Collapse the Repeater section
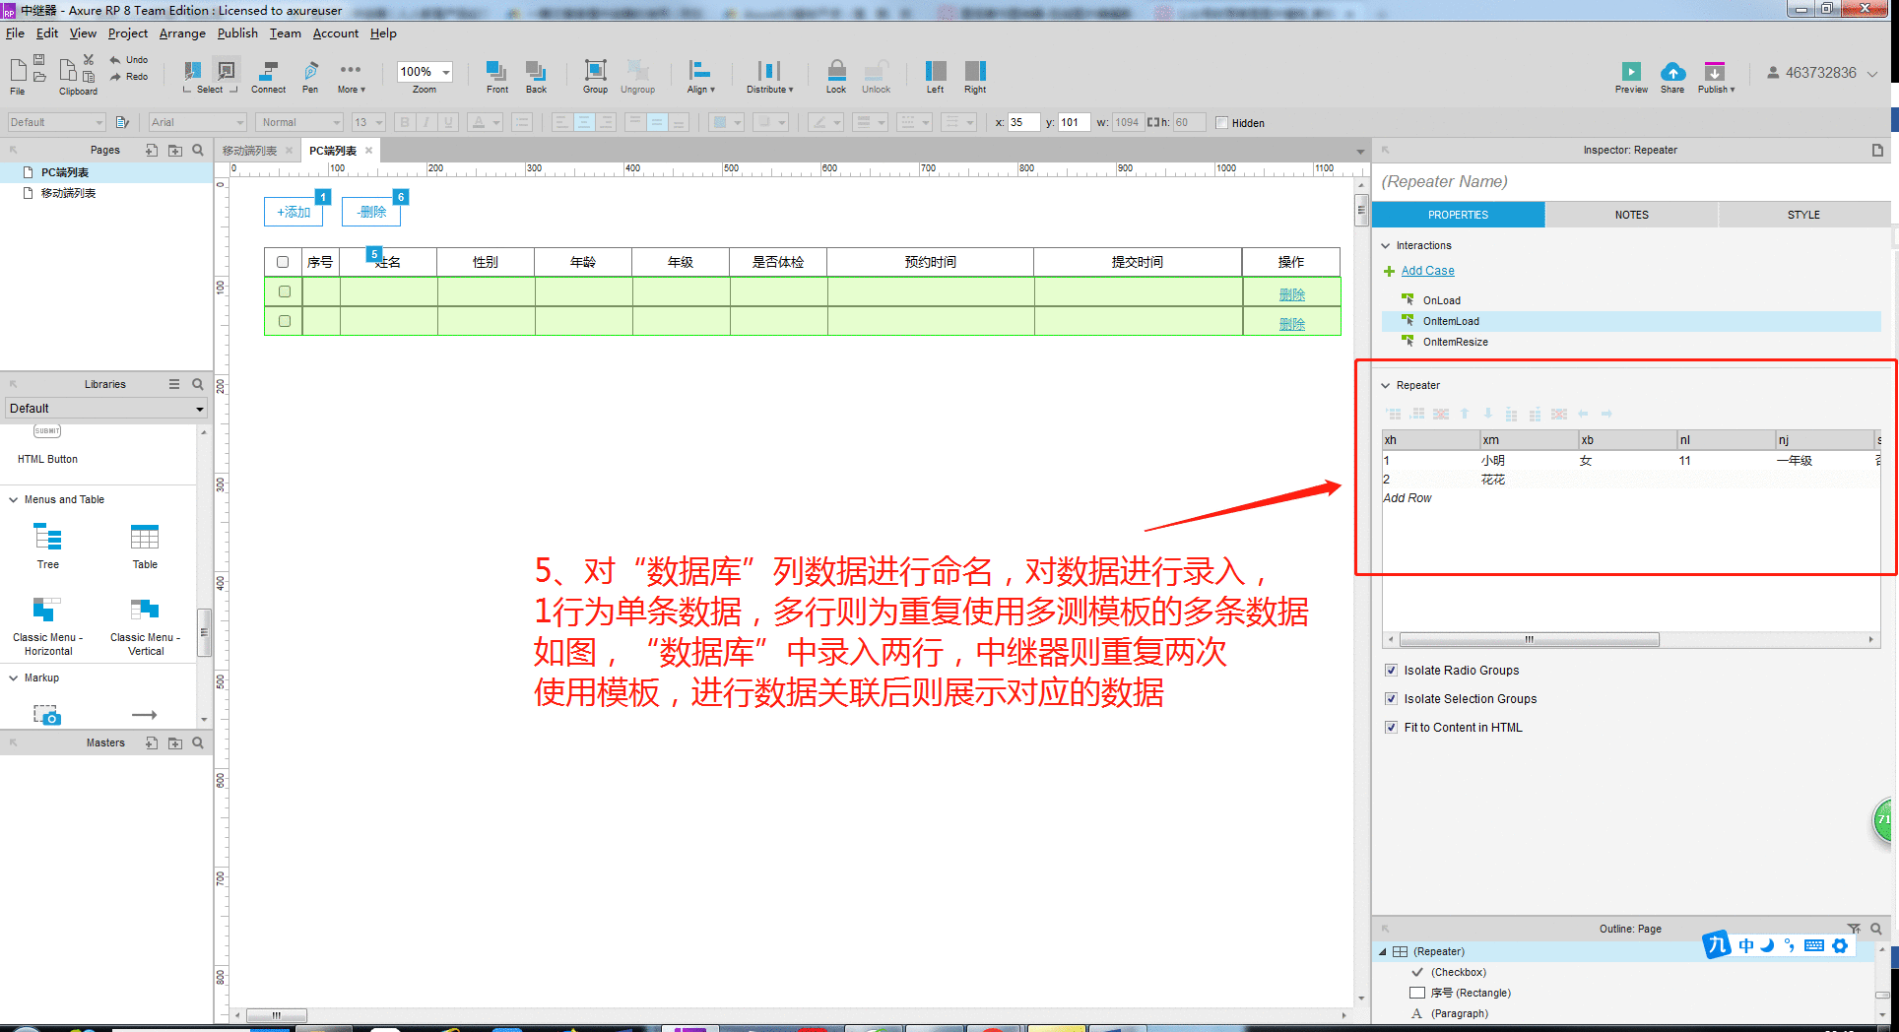Screen dimensions: 1899x1032 (1386, 386)
